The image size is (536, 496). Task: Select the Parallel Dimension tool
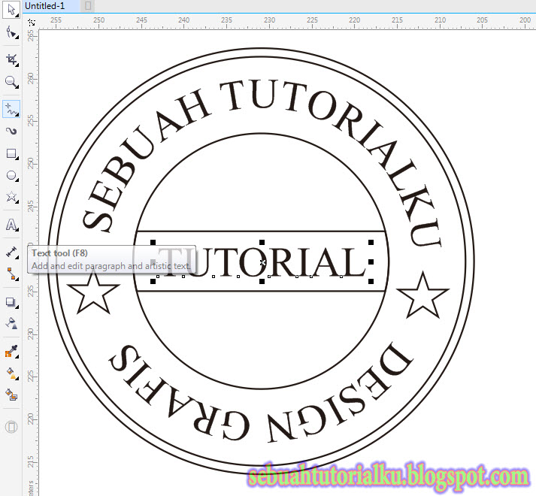(11, 253)
